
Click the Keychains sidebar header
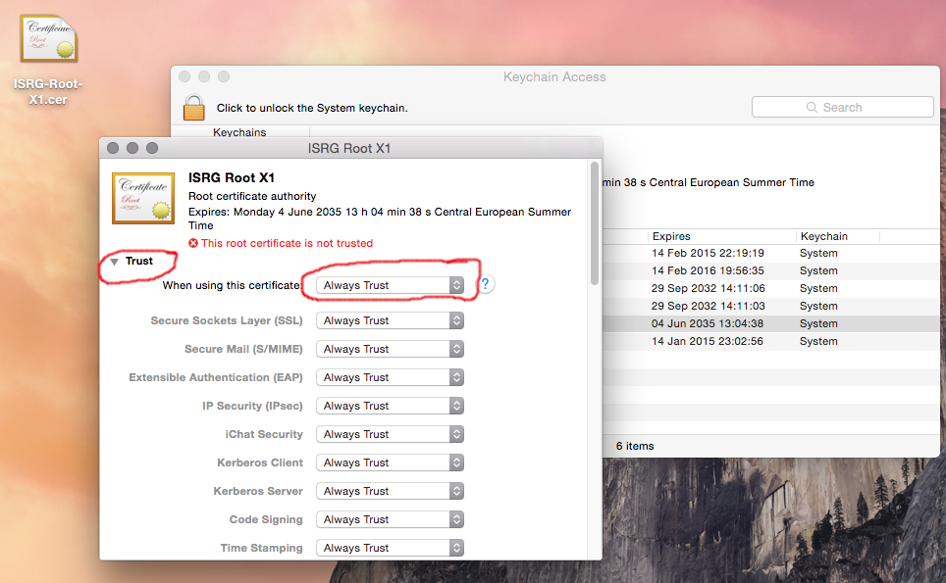(x=239, y=132)
